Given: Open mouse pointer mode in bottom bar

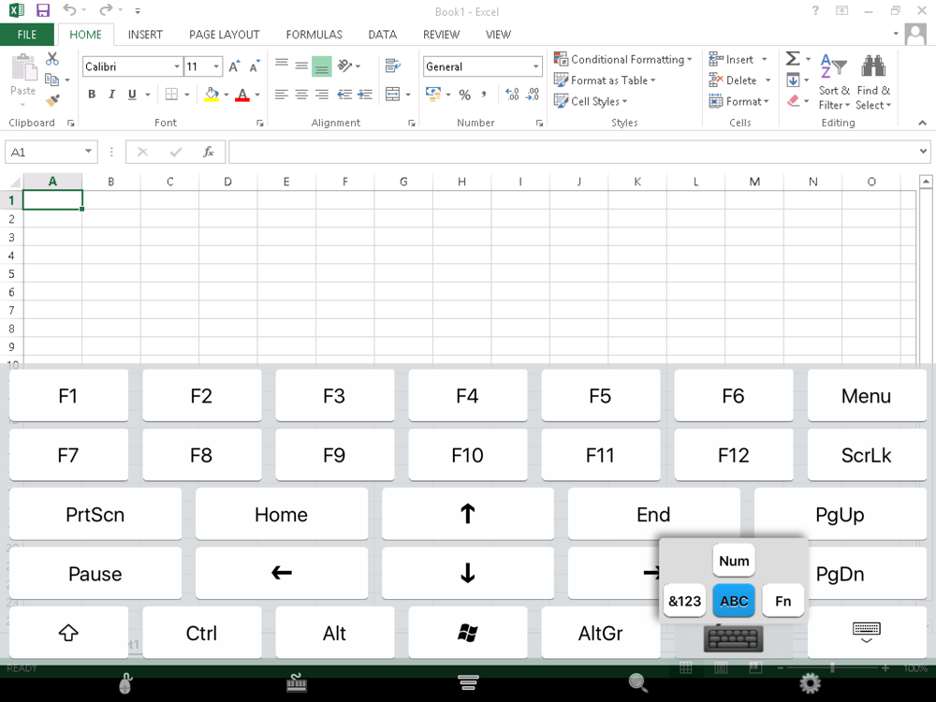Looking at the screenshot, I should click(x=125, y=684).
